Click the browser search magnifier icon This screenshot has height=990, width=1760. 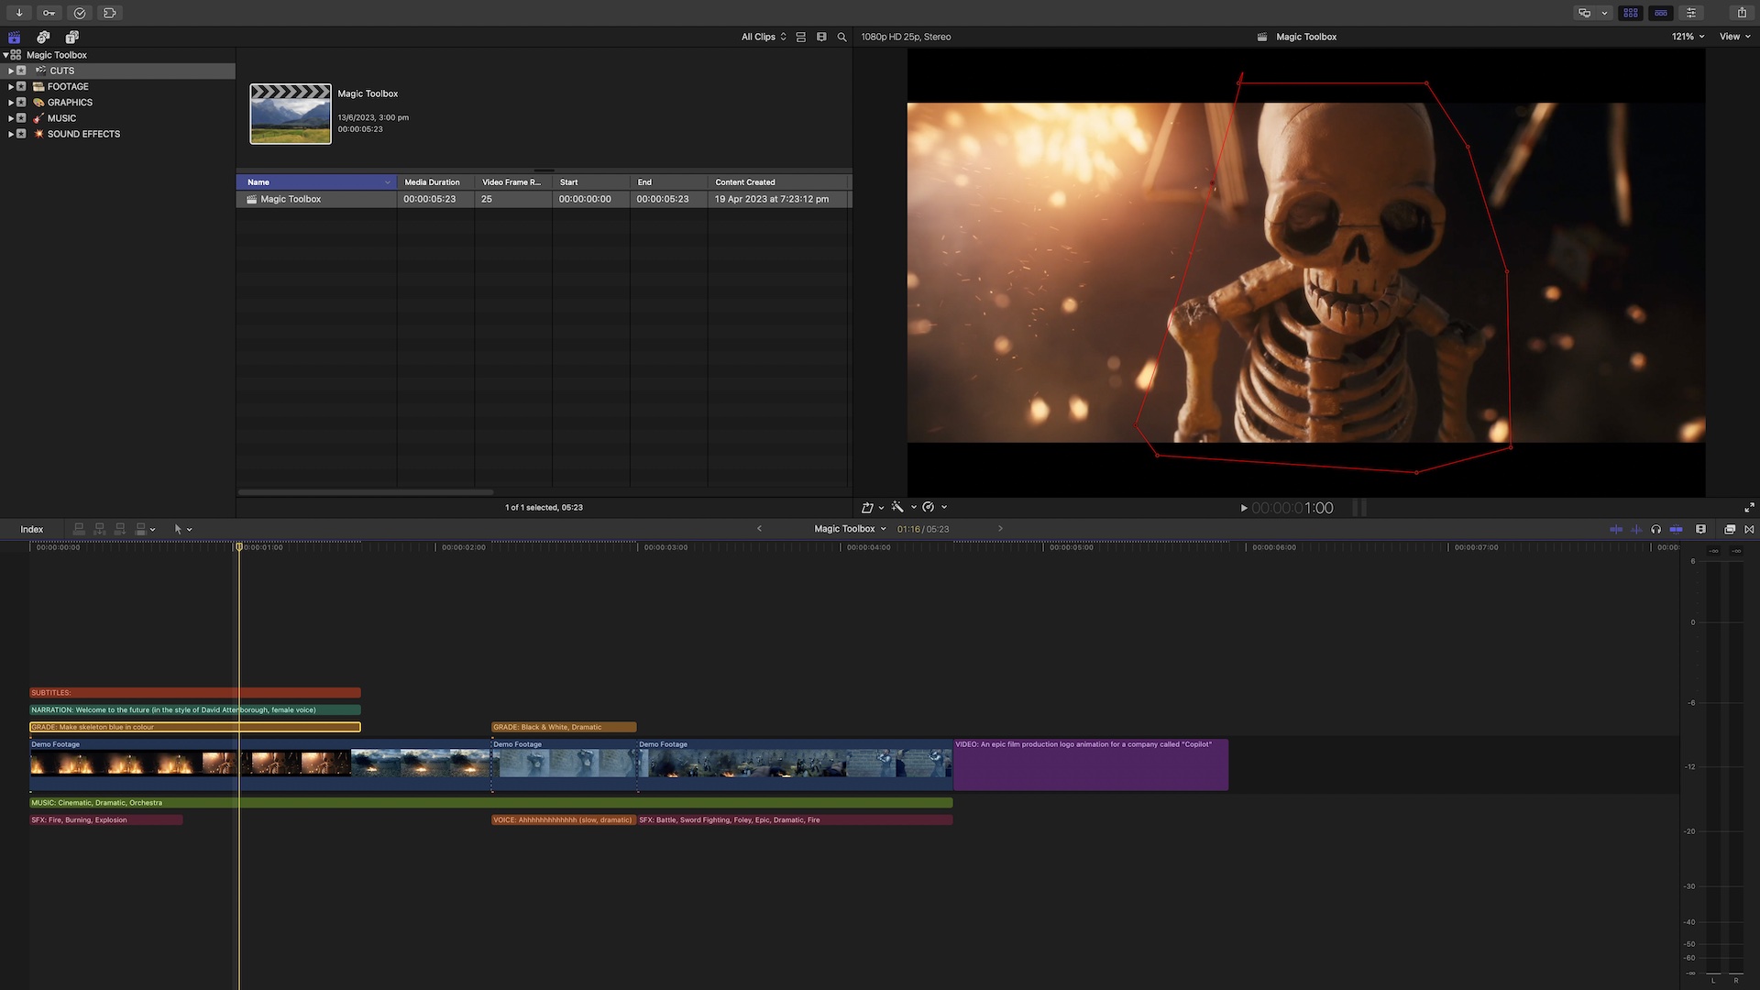click(841, 37)
